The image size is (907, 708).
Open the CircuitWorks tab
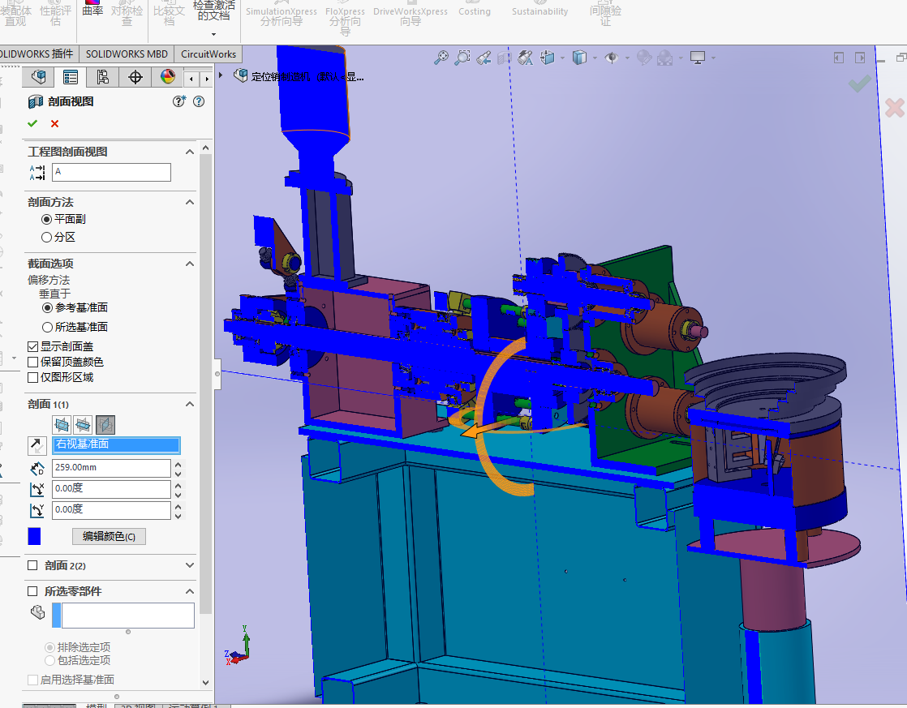coord(208,54)
